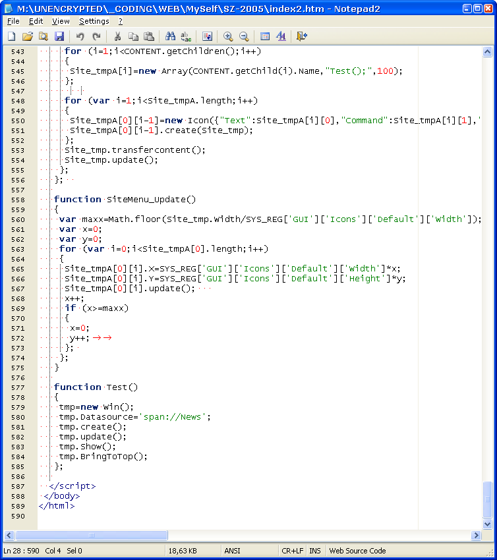Click the "Test();" string on line 545
This screenshot has width=497, height=560.
[x=349, y=70]
